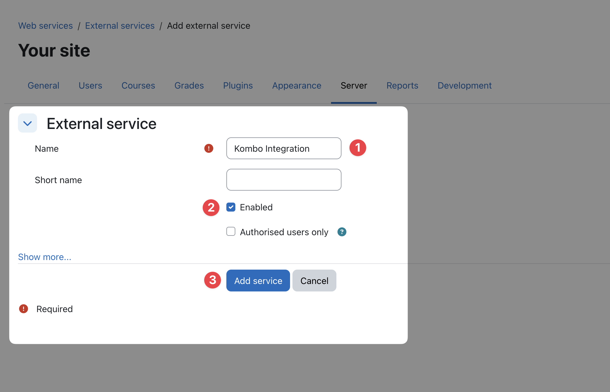Go to the Courses tab
This screenshot has width=610, height=392.
pos(138,86)
